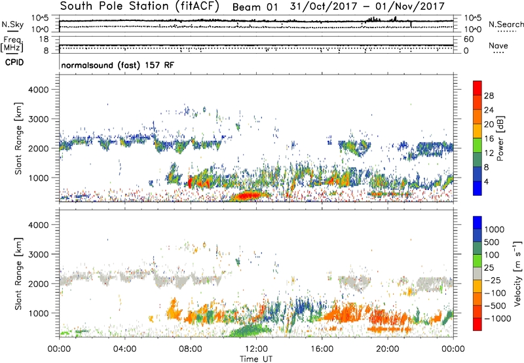
Task: Click the 08:00 time tick label
Action: click(x=191, y=349)
